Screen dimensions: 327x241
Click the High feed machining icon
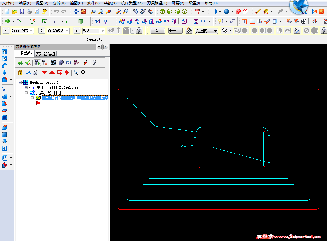click(x=76, y=62)
